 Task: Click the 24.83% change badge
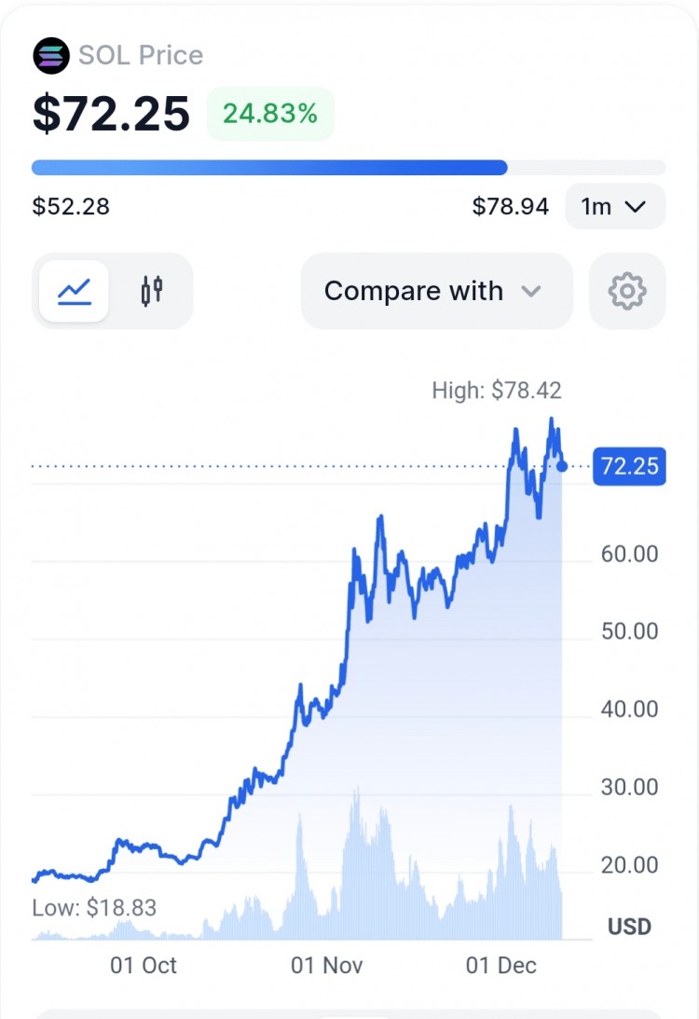click(x=270, y=114)
